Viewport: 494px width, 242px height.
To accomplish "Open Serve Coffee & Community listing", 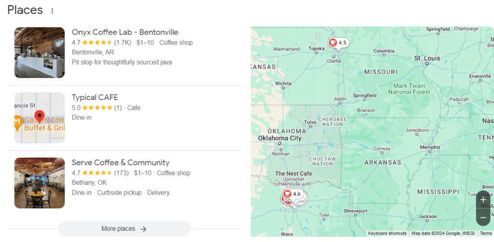I will click(121, 163).
